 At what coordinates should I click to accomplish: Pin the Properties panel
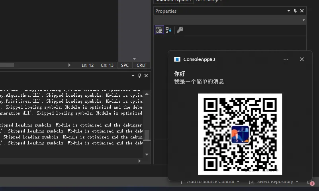click(x=295, y=11)
